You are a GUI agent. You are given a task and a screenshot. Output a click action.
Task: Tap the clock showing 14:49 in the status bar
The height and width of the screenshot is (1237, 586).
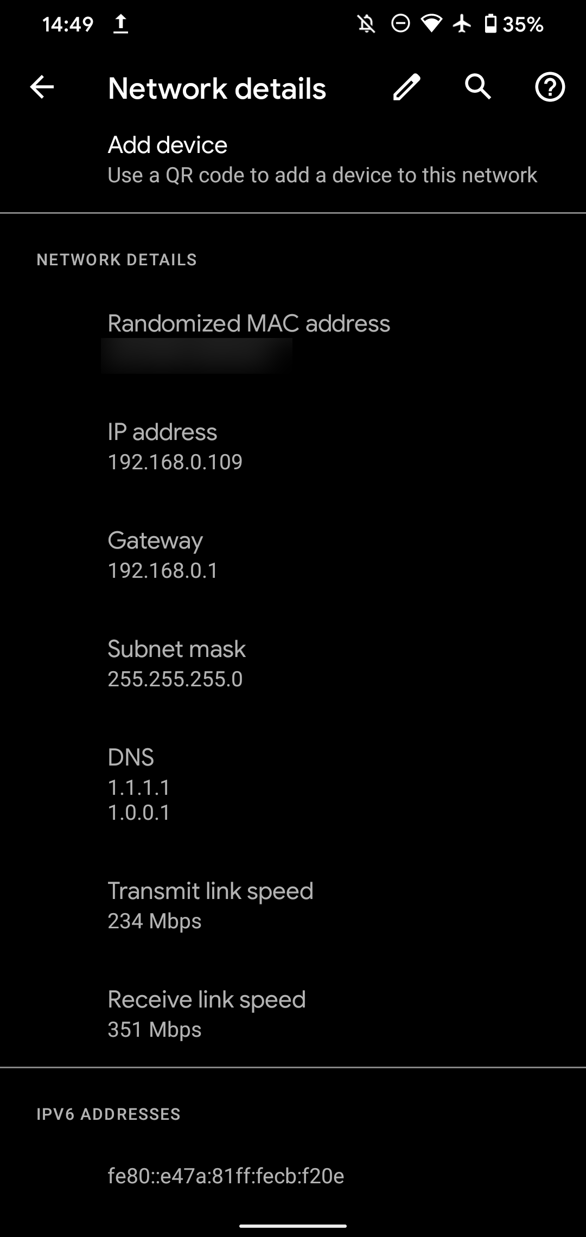(68, 23)
